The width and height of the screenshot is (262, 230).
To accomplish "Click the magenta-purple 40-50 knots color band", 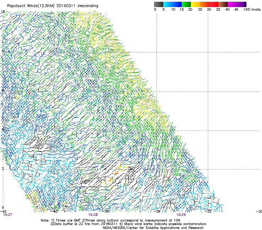I will click(237, 4).
